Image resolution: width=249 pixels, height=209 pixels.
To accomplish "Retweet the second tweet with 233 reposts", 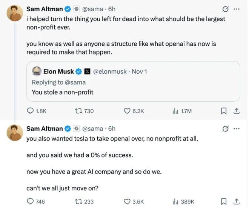I will coord(79,201).
